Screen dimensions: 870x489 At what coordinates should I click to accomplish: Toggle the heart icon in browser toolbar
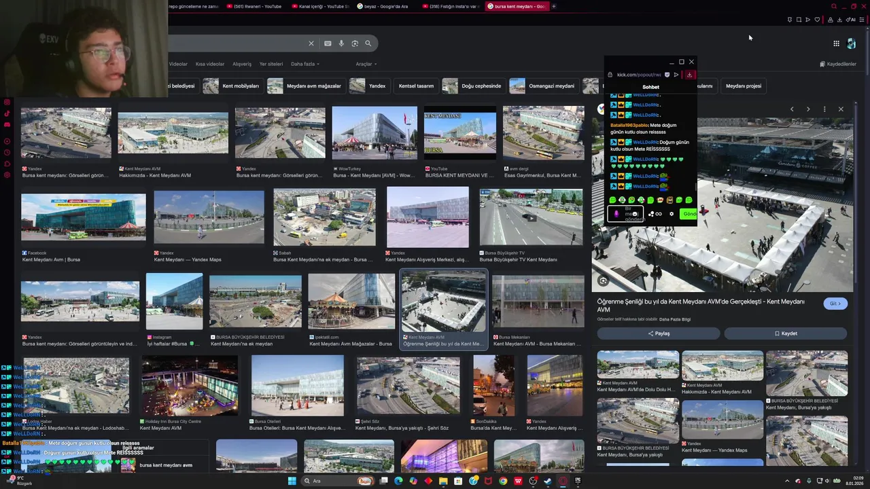(817, 20)
